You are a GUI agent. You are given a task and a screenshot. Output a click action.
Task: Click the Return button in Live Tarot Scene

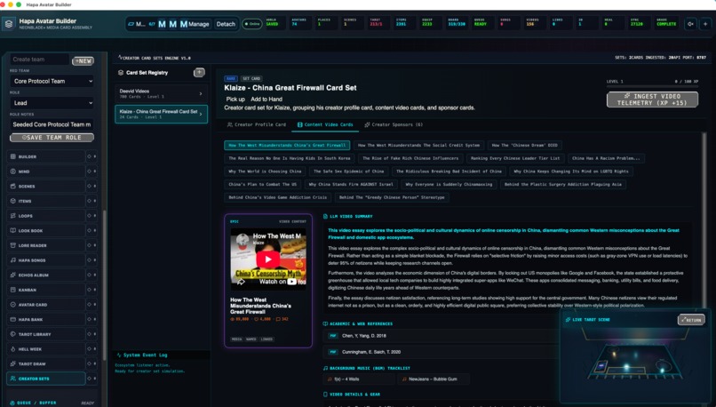pos(691,320)
